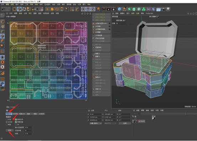197x141 pixels.
Task: Click stepper arrows of X position field
Action: (101, 114)
